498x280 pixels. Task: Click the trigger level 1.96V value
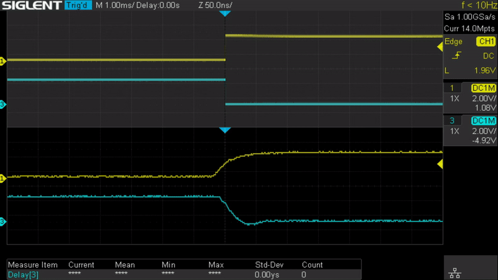click(x=483, y=70)
